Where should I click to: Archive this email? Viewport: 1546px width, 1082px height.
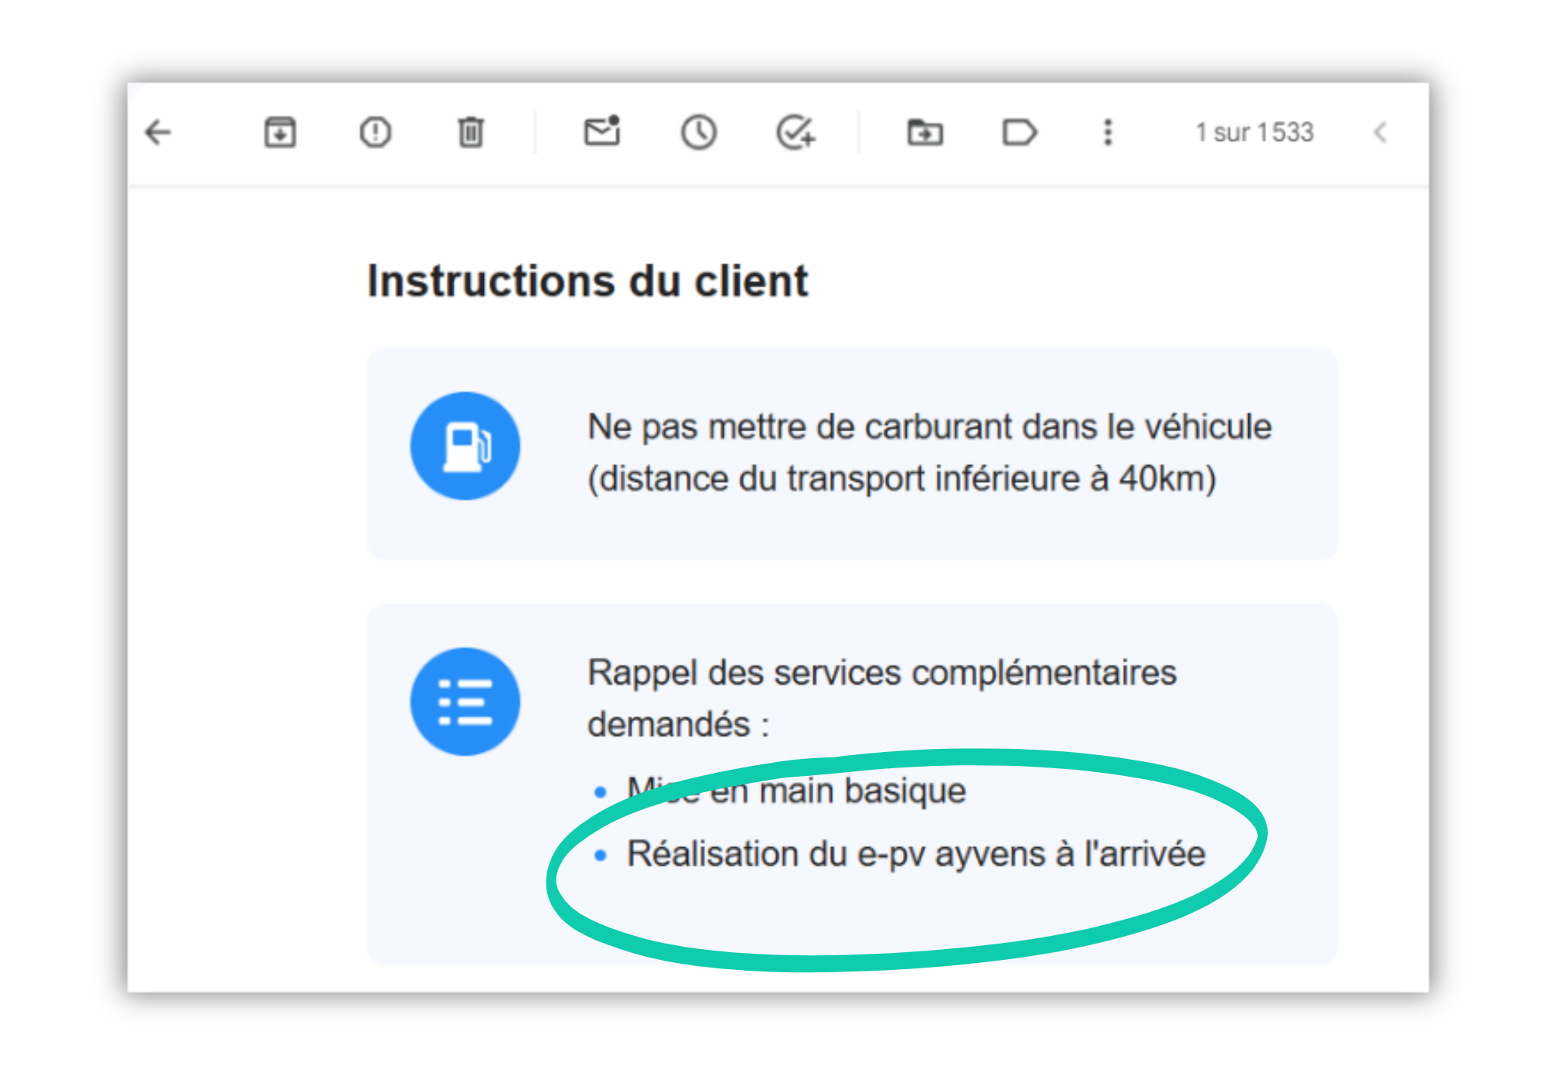280,132
